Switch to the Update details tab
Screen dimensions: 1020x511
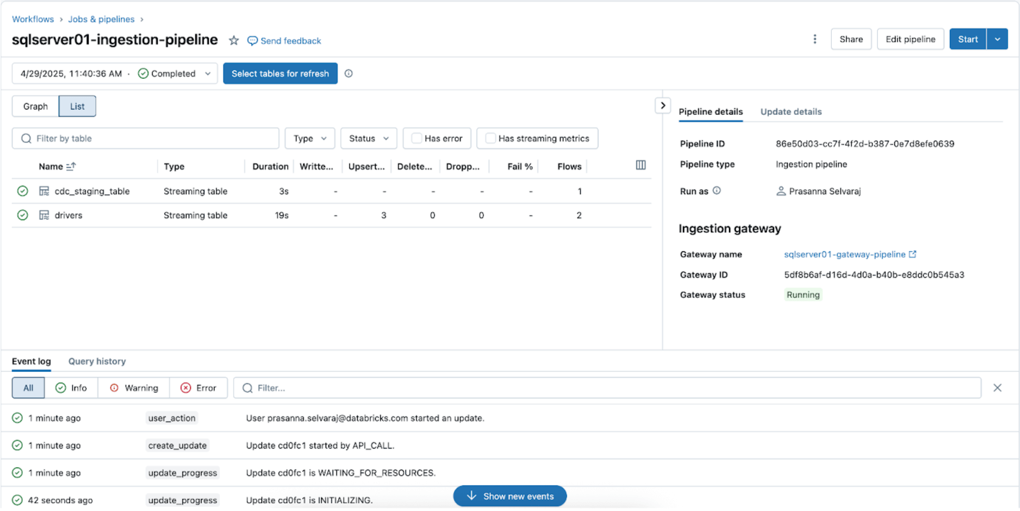791,112
